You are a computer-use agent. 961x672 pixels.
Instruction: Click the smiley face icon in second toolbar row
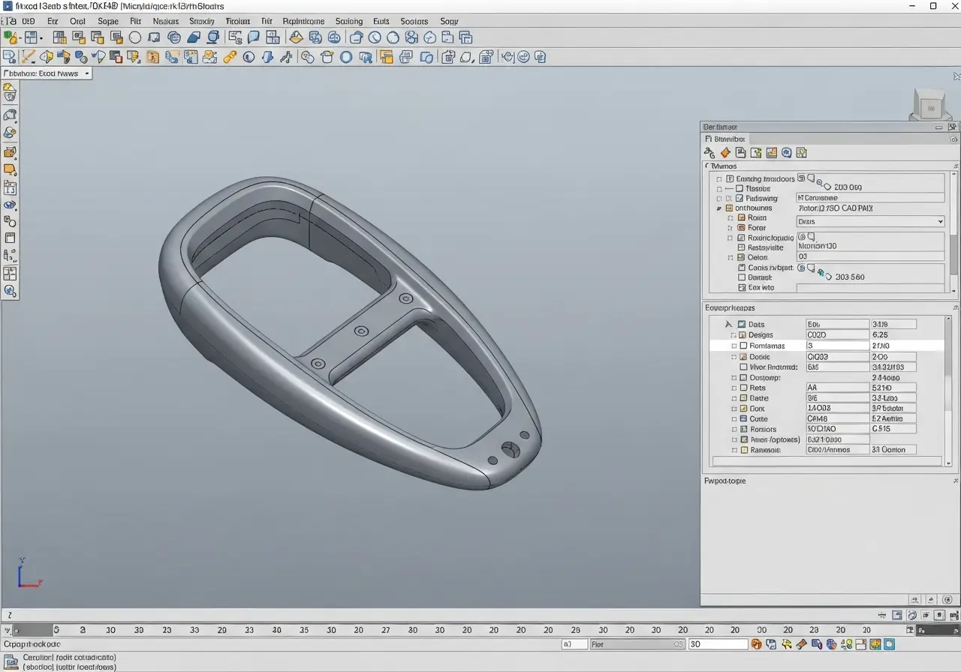[x=524, y=57]
